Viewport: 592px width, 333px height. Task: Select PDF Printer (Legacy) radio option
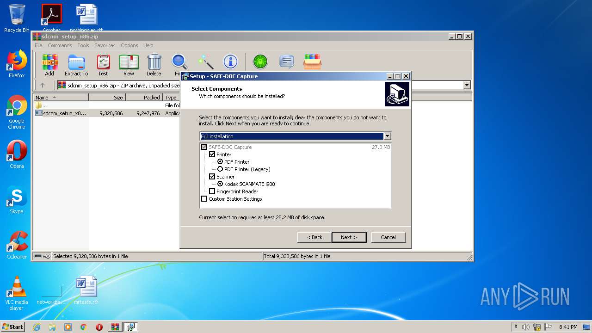point(220,169)
